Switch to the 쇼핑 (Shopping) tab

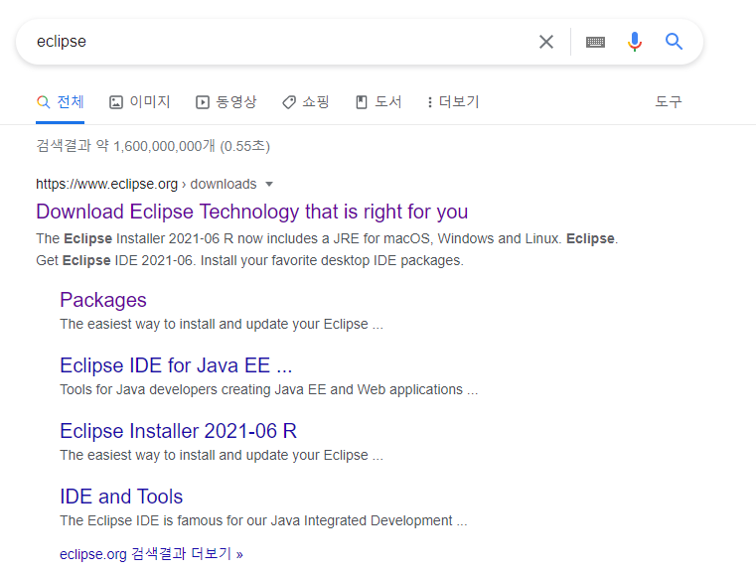[x=306, y=102]
